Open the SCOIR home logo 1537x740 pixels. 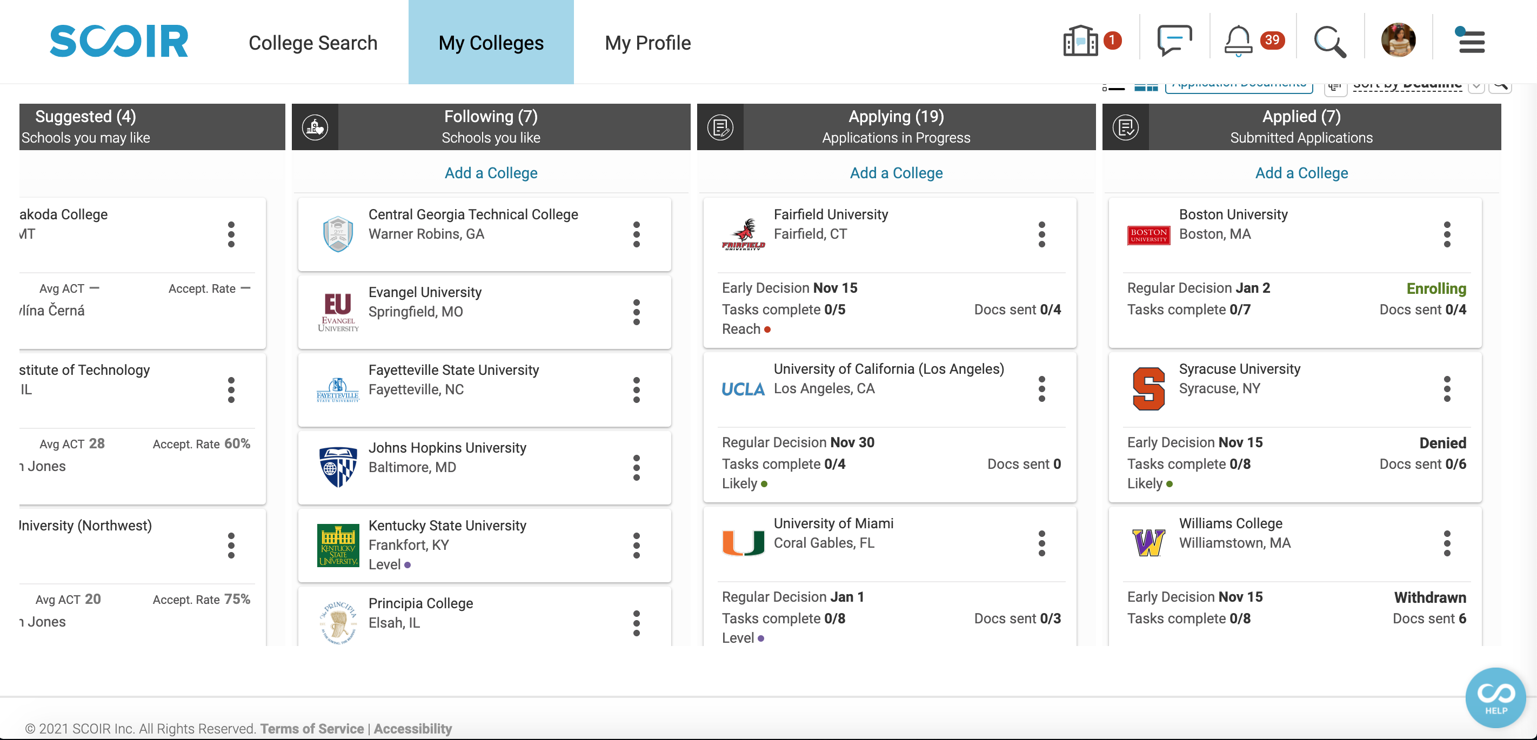pos(119,42)
